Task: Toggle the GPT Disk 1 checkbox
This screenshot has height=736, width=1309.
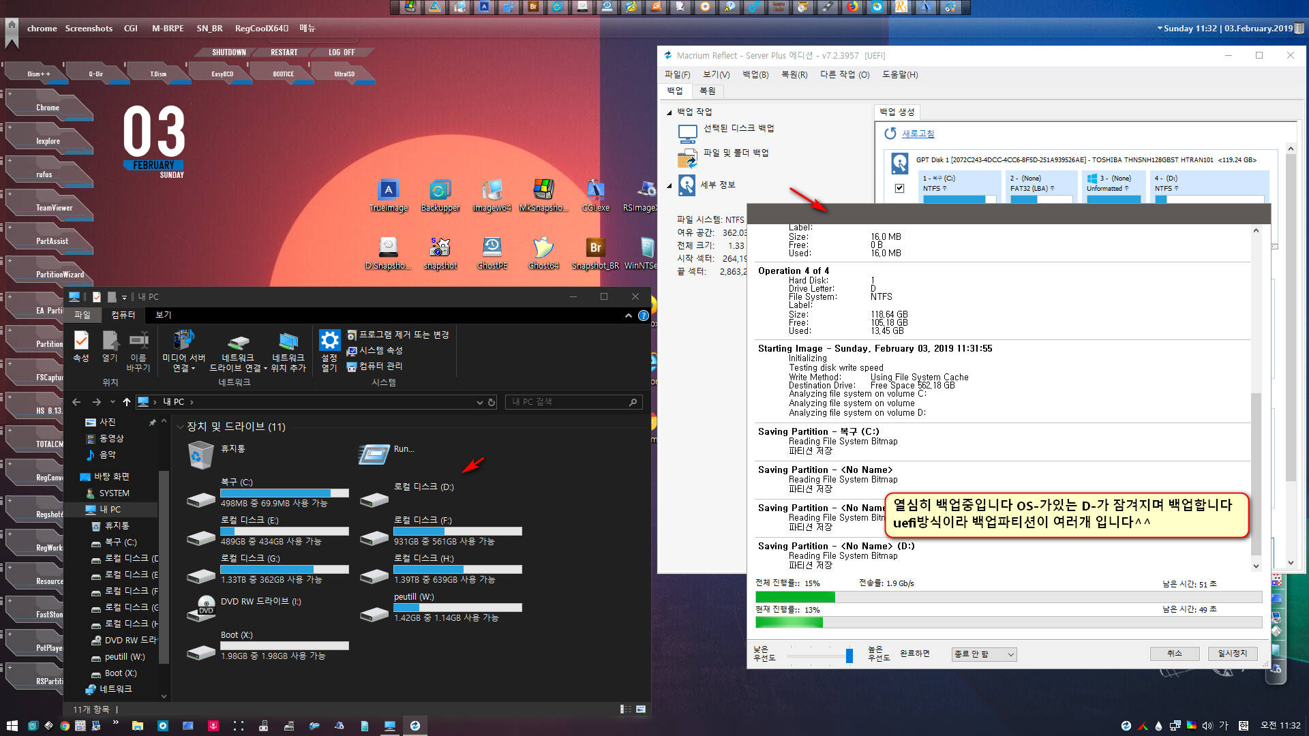Action: tap(899, 188)
